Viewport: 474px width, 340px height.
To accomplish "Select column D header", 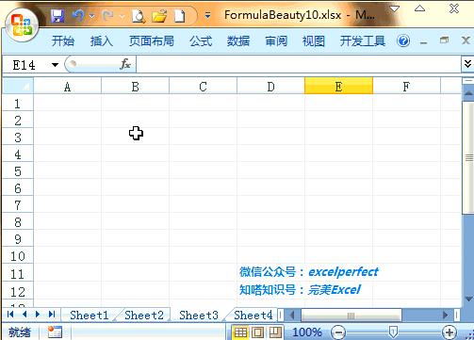I will tap(270, 87).
